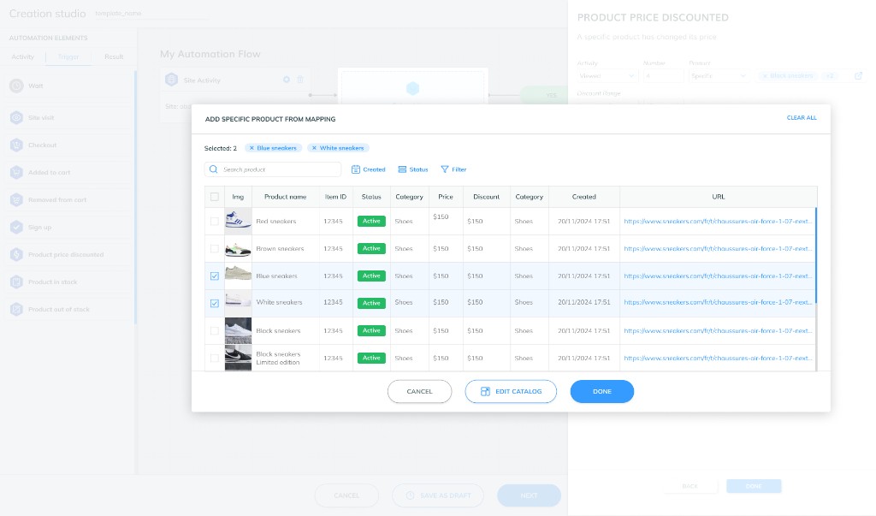Click the Done button in dialog
The image size is (876, 516).
[x=601, y=391]
